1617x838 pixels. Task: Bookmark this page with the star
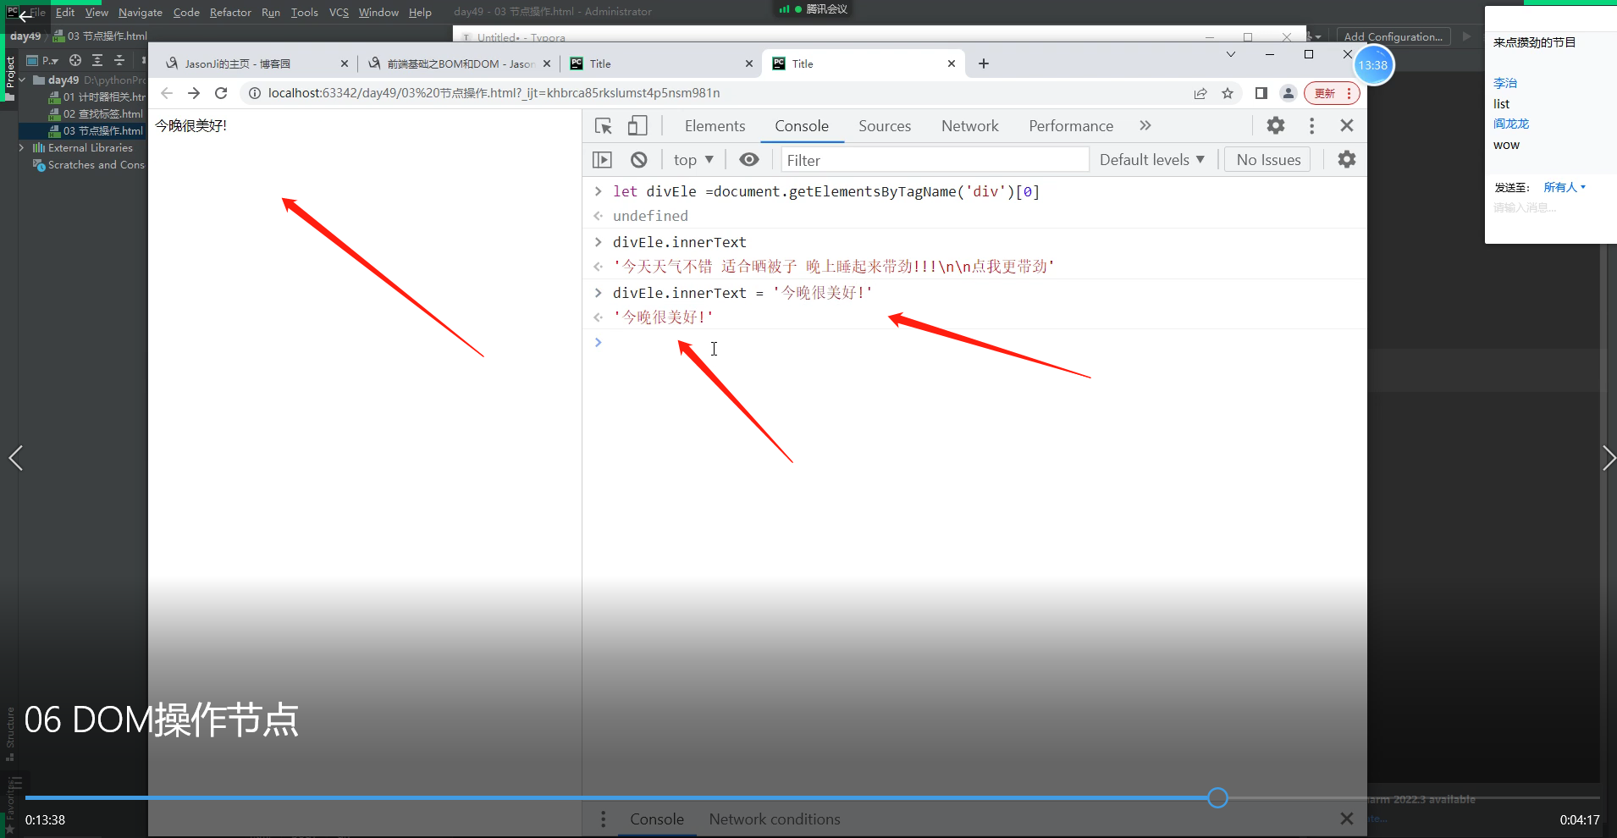(1228, 93)
